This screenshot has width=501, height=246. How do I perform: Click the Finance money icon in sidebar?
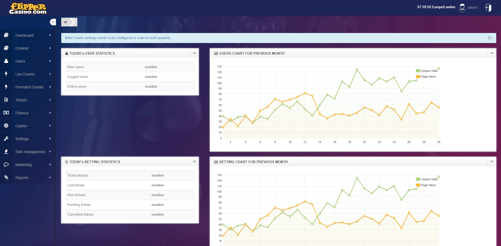pos(6,113)
